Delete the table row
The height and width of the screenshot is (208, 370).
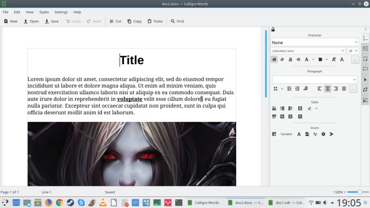tap(282, 117)
